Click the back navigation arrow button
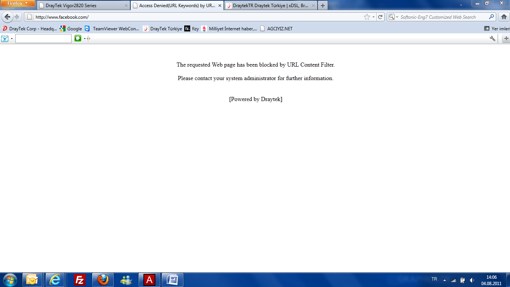Image resolution: width=510 pixels, height=287 pixels. coord(7,17)
